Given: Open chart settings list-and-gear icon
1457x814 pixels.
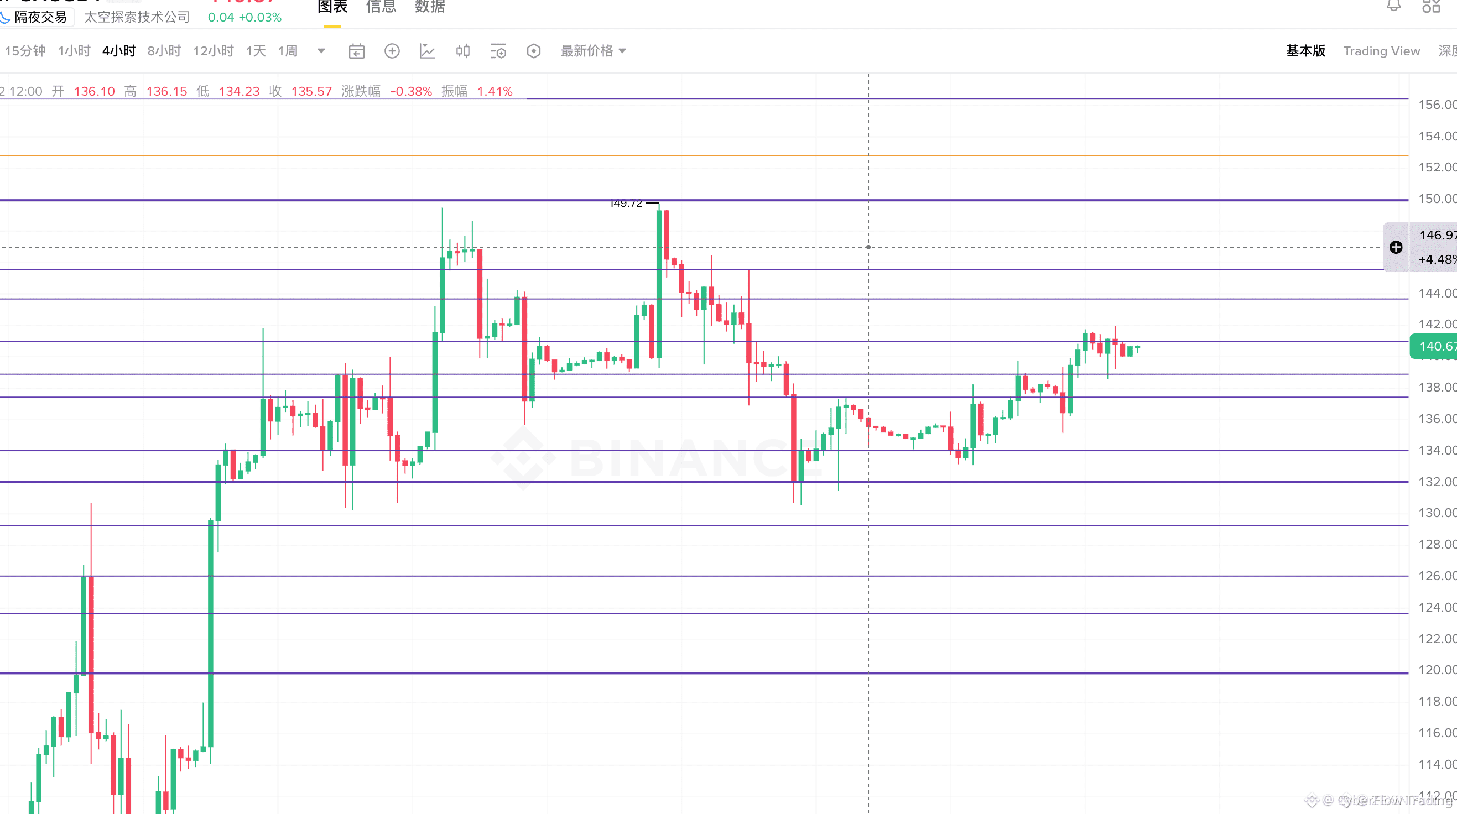Looking at the screenshot, I should (498, 51).
